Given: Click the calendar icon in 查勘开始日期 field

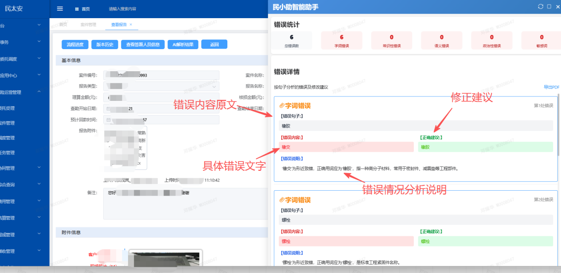Looking at the screenshot, I should (x=109, y=109).
